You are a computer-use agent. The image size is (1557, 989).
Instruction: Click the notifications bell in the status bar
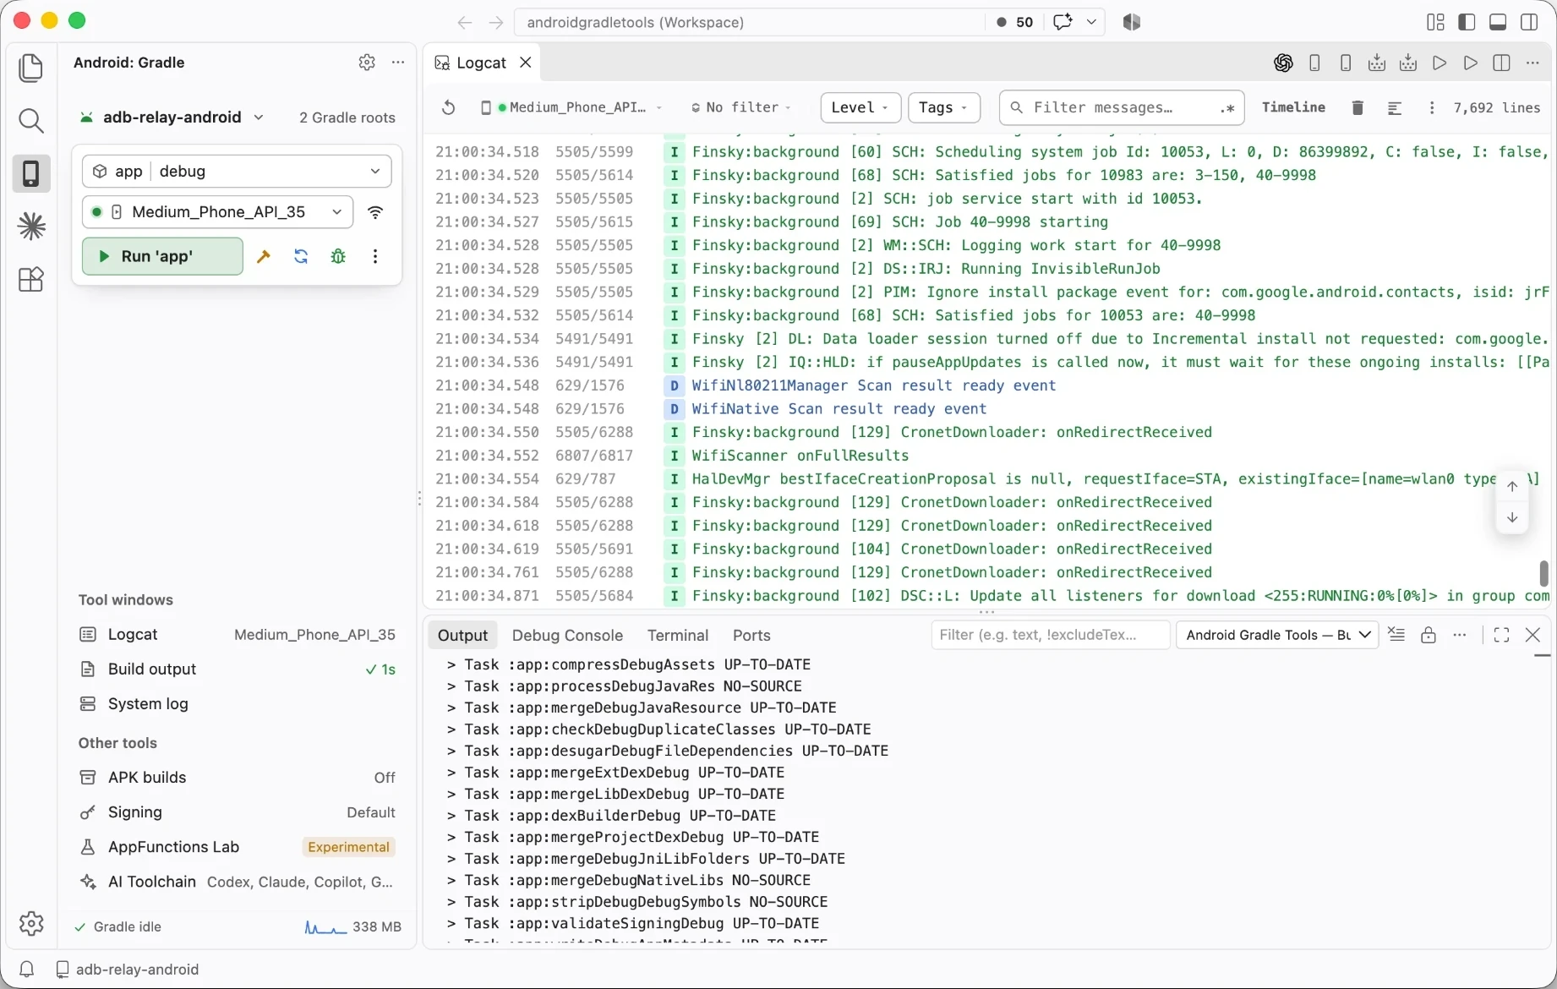27,970
